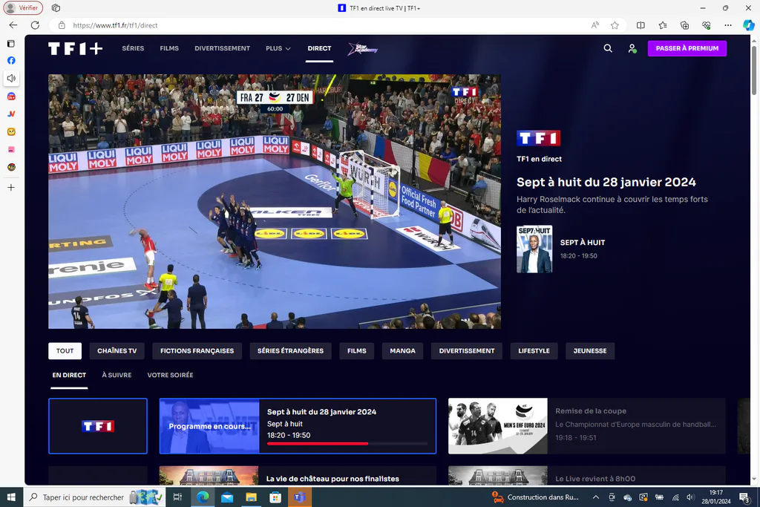Open Browser Essentials heart icon
Viewport: 760px width, 507px height.
pyautogui.click(x=707, y=25)
